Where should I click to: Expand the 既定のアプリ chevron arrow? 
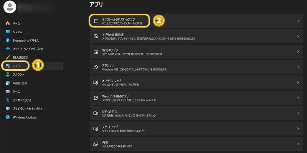click(298, 52)
